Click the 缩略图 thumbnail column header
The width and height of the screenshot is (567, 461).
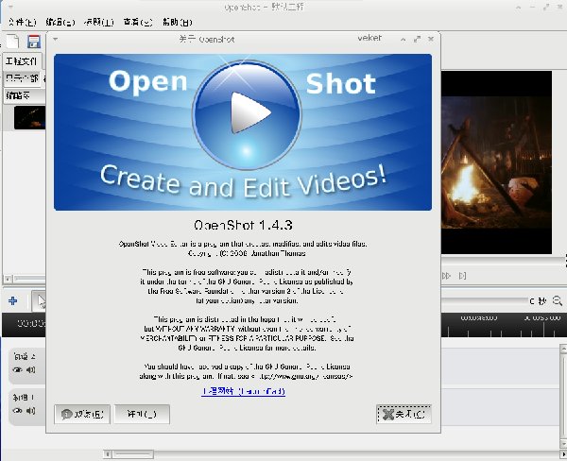(x=24, y=95)
